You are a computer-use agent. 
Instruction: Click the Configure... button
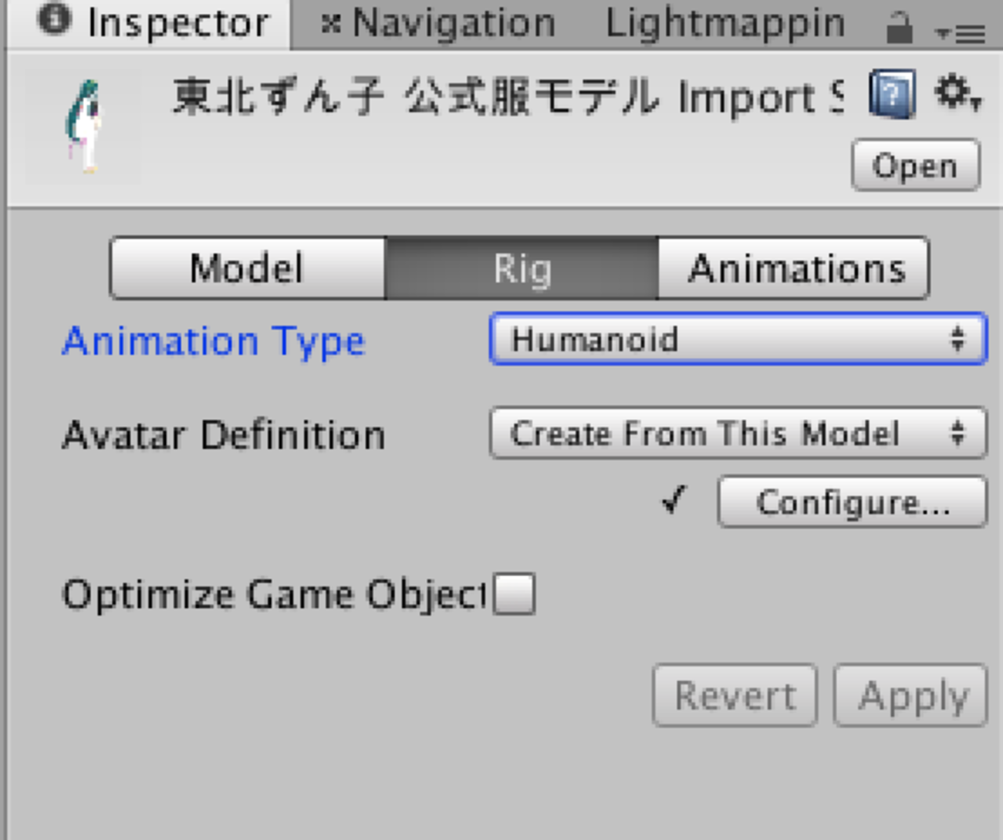(852, 502)
